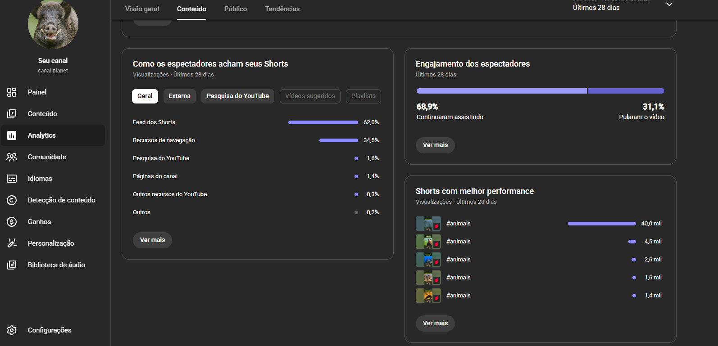Open the top #animais Short thumbnail
Image resolution: width=718 pixels, height=346 pixels.
(428, 224)
